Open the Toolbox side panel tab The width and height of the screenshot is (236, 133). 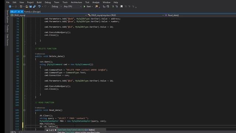(x=7, y=29)
